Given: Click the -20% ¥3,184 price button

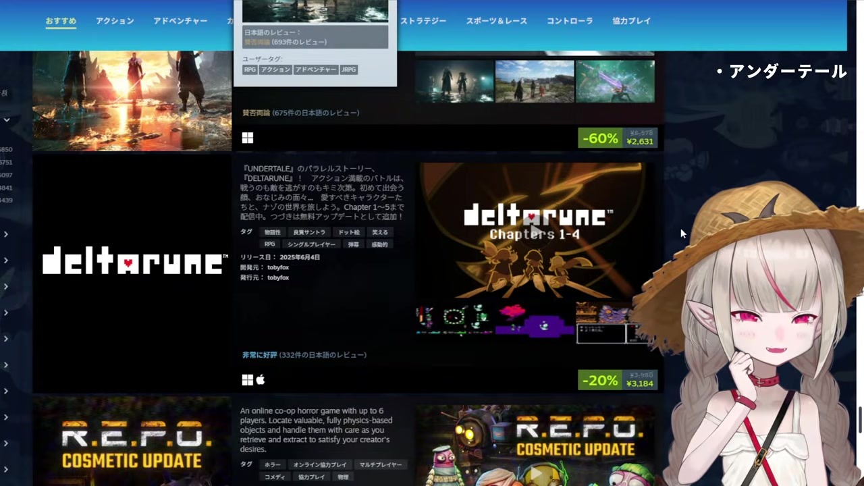Looking at the screenshot, I should click(x=617, y=380).
